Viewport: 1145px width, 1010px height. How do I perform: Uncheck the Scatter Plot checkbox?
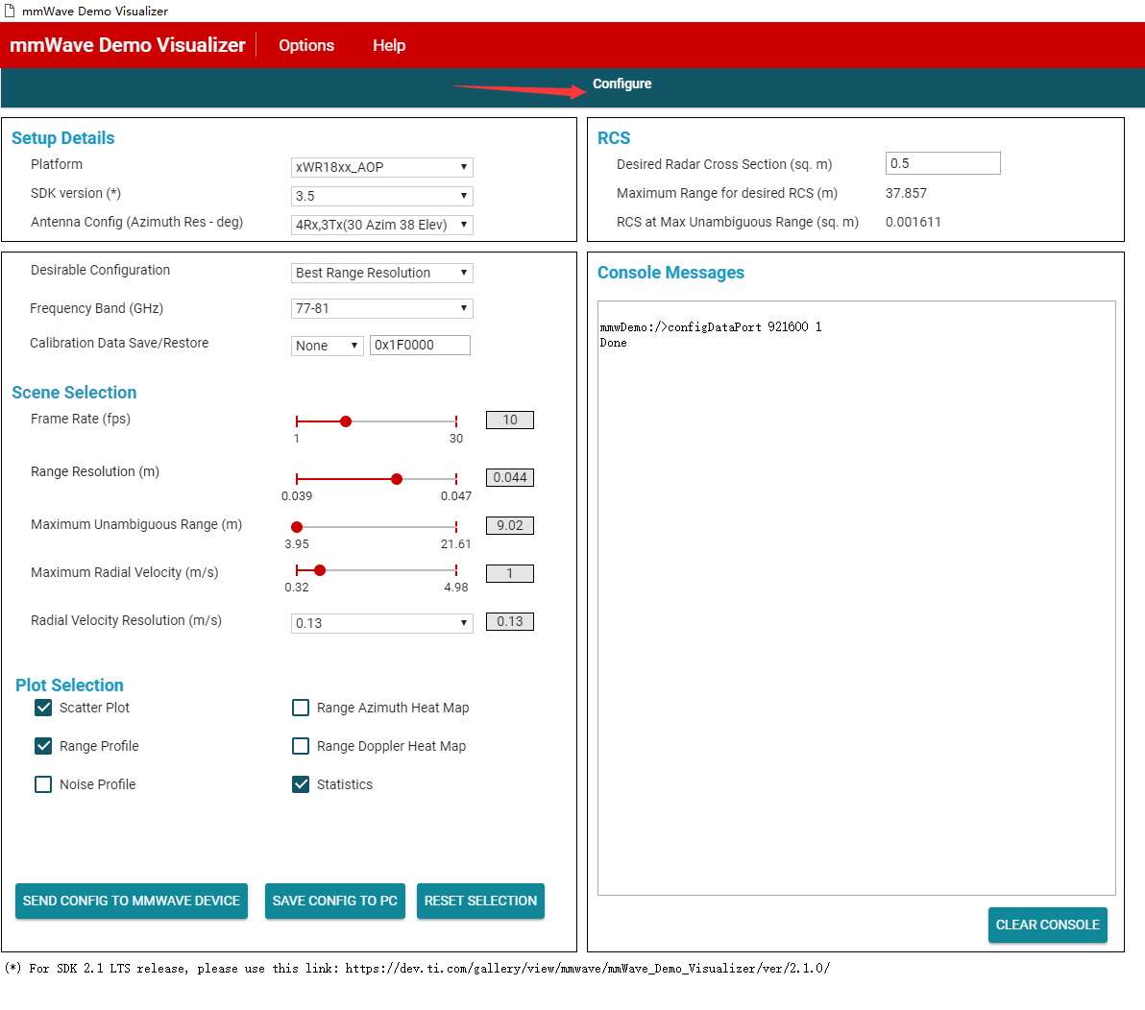tap(43, 708)
